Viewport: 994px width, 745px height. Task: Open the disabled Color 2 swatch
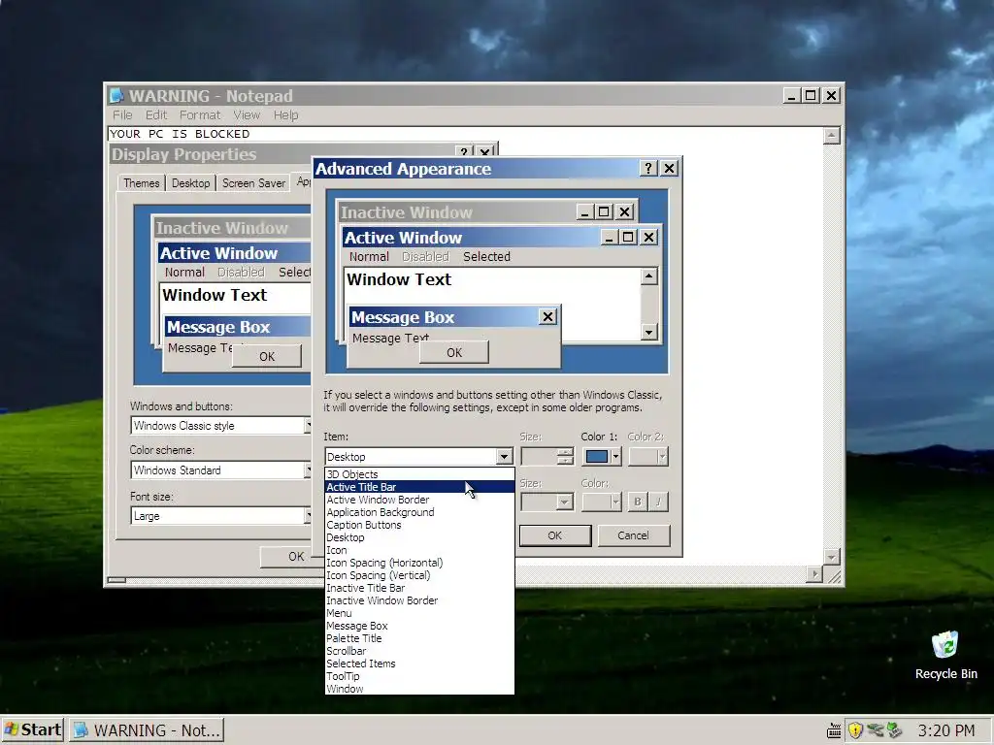[647, 457]
